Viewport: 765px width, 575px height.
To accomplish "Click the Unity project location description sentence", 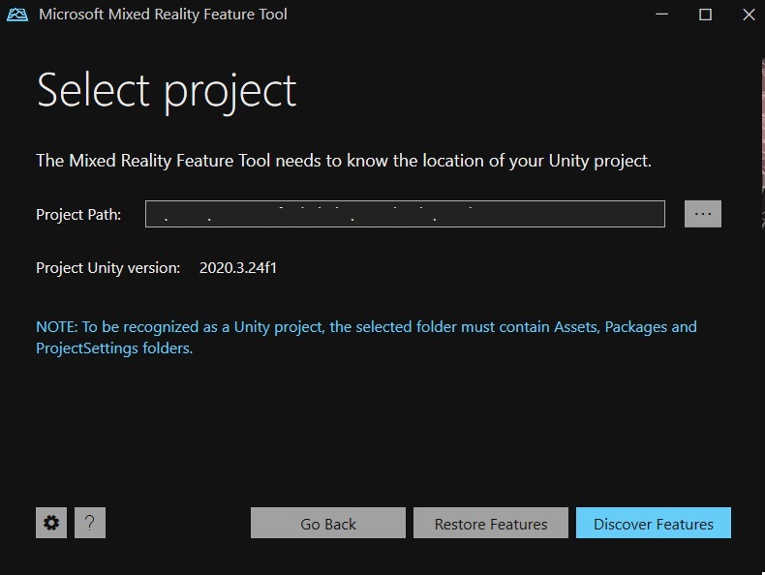I will click(344, 161).
